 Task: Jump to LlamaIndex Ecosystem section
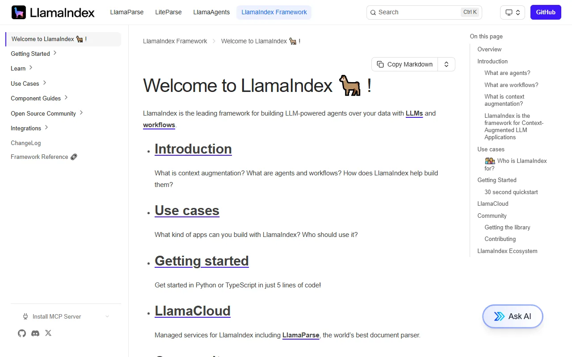pos(507,251)
